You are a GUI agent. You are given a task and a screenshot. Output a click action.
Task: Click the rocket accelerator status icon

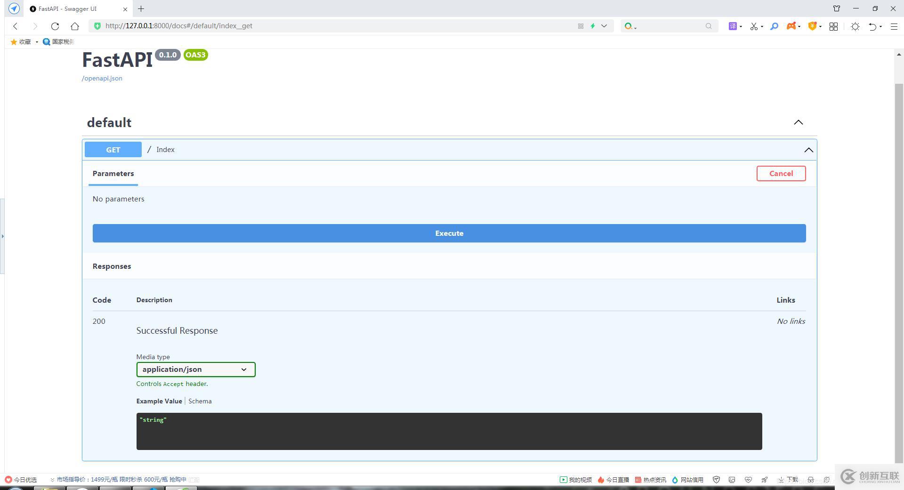pos(764,480)
